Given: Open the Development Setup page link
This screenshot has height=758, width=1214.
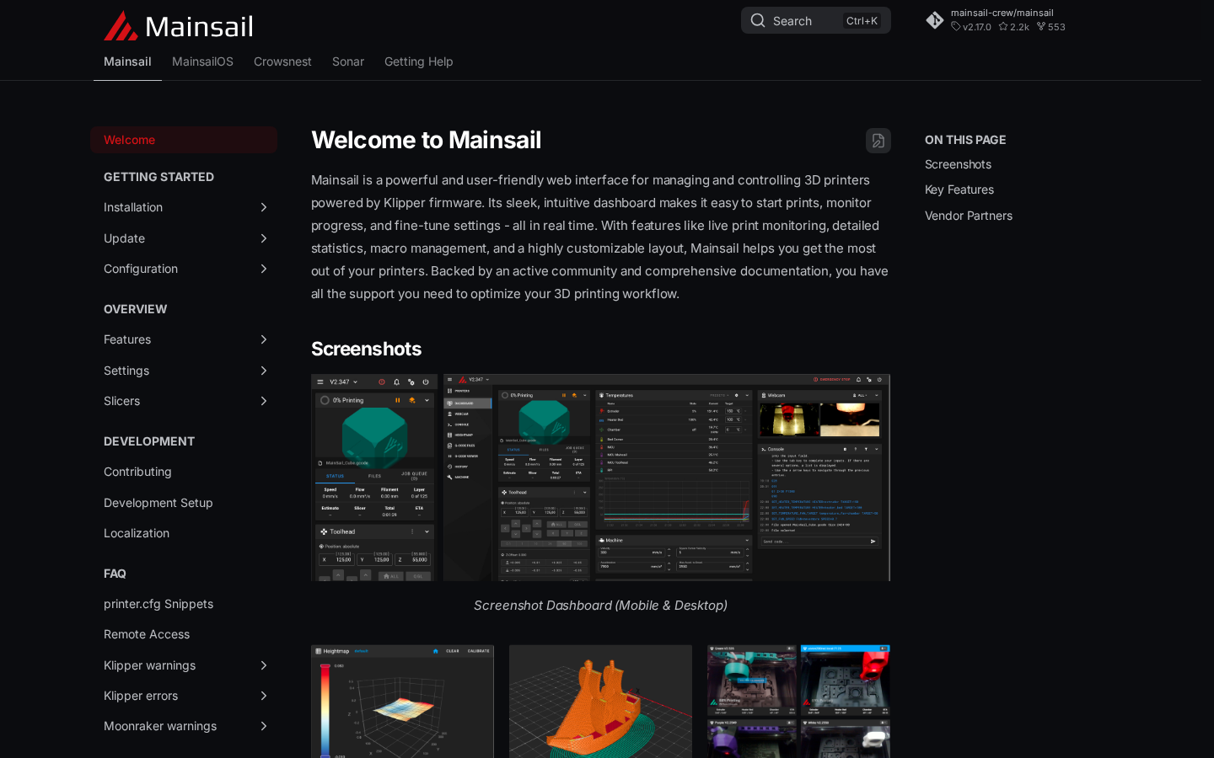Looking at the screenshot, I should point(158,503).
